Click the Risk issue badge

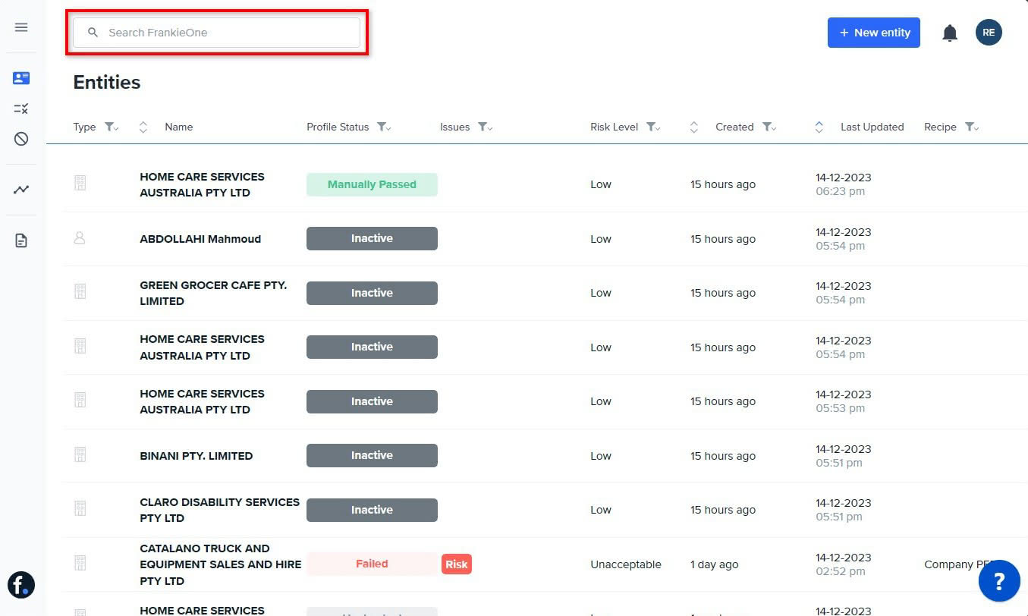456,564
